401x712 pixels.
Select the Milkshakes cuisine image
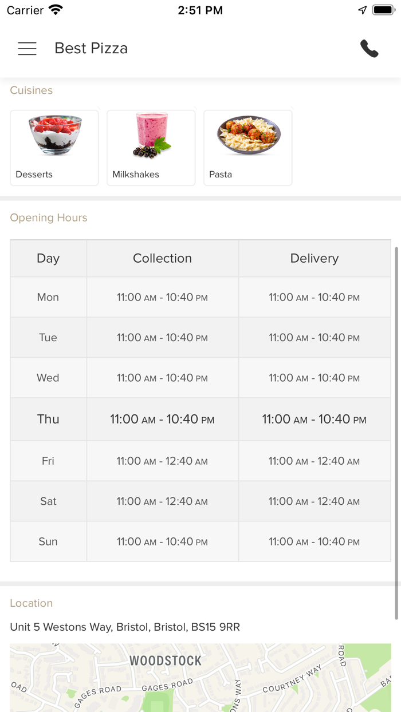tap(151, 135)
